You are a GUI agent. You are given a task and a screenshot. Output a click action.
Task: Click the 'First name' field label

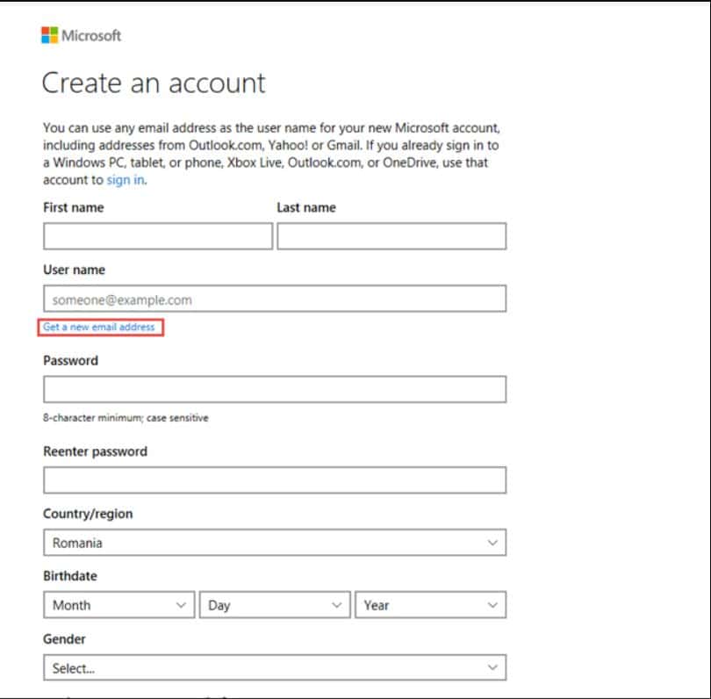click(74, 208)
